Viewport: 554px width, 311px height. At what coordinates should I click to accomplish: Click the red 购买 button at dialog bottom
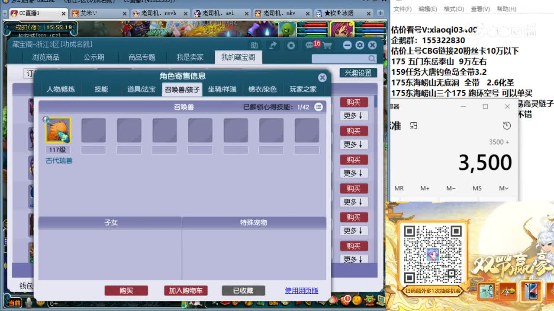tap(126, 291)
